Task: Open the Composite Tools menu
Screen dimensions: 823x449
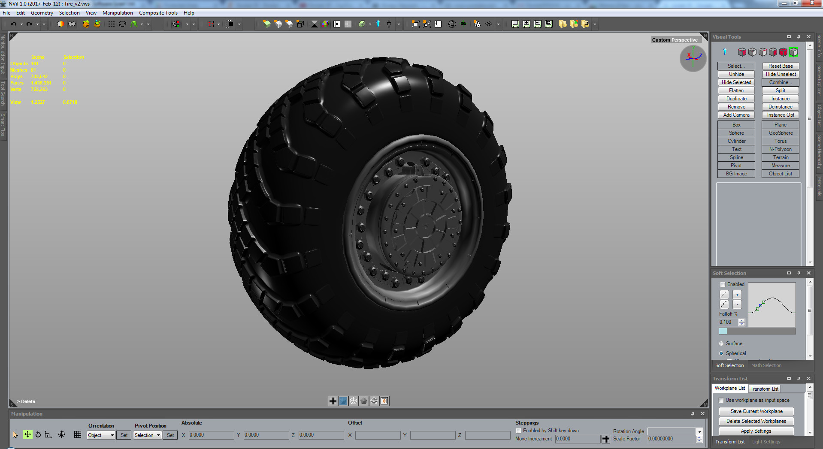Action: (158, 12)
